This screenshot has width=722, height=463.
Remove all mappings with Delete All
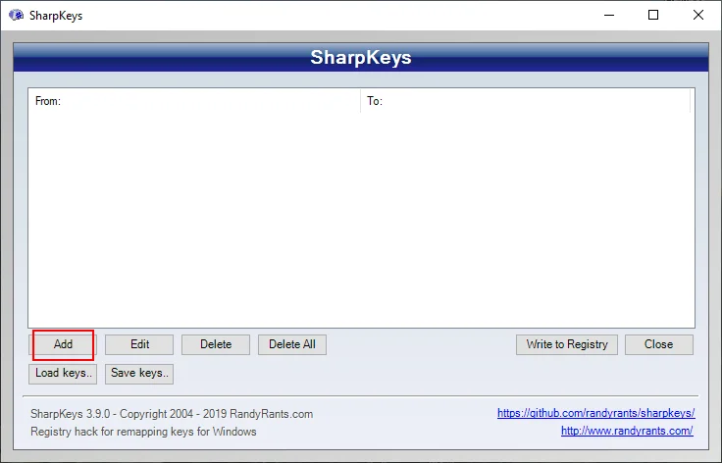click(x=292, y=344)
